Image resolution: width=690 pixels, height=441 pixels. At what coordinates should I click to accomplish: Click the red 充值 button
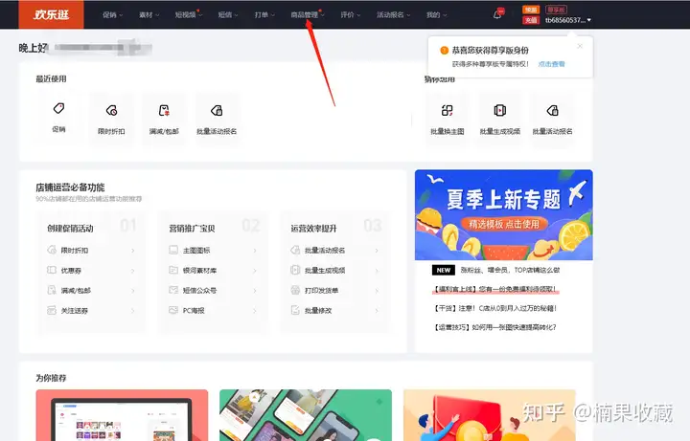point(531,20)
